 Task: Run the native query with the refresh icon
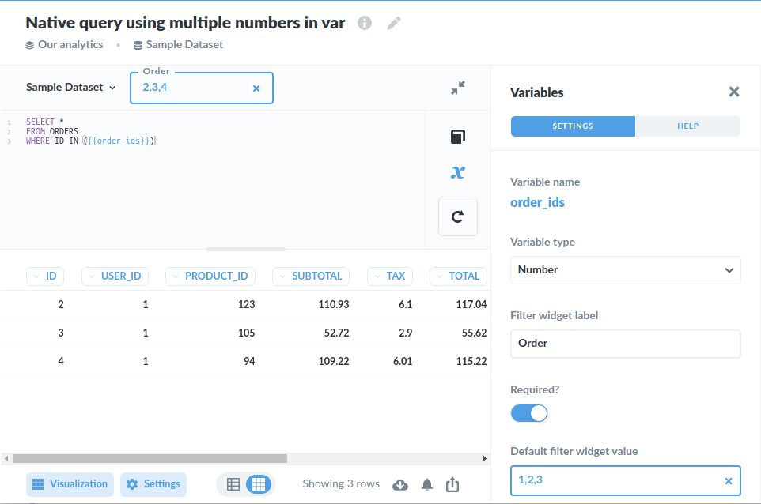457,216
